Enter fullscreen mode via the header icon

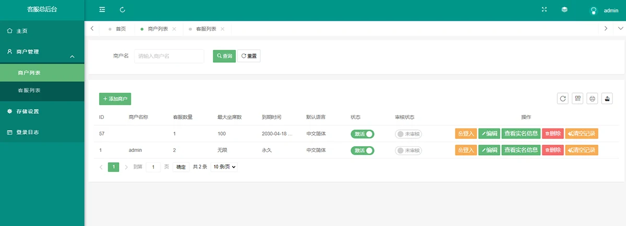click(545, 10)
